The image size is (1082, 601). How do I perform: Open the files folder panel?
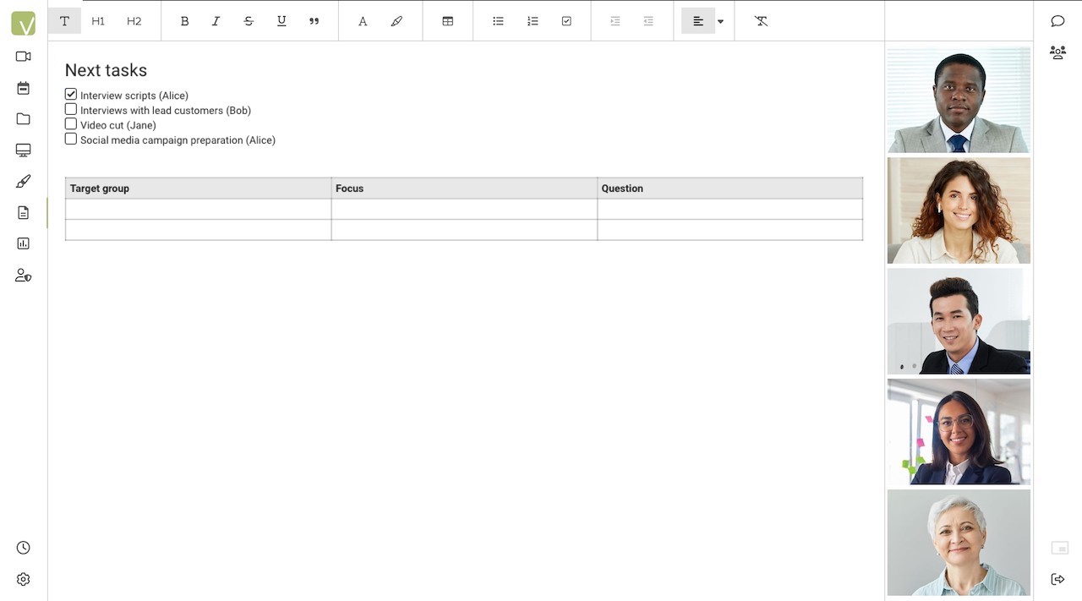[23, 118]
